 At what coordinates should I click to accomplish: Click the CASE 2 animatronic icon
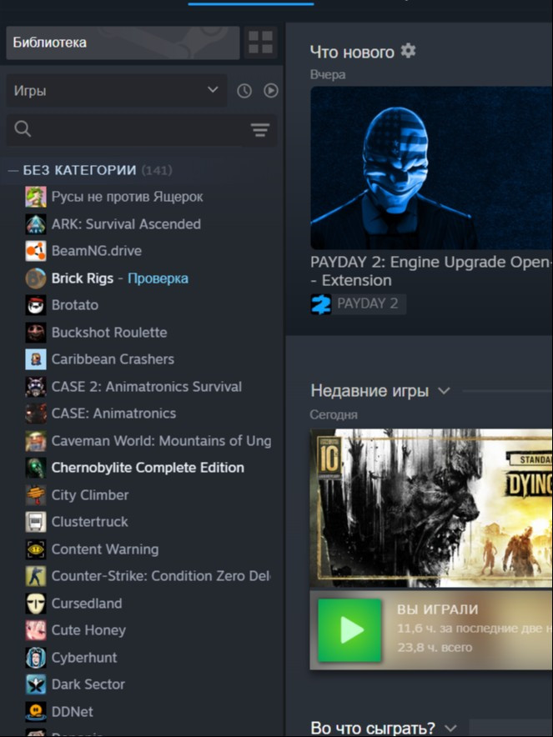tap(36, 386)
